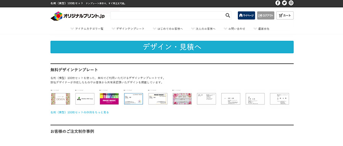The width and height of the screenshot is (343, 146).
Task: Select the floral DESIGN card template
Action: [x=61, y=99]
